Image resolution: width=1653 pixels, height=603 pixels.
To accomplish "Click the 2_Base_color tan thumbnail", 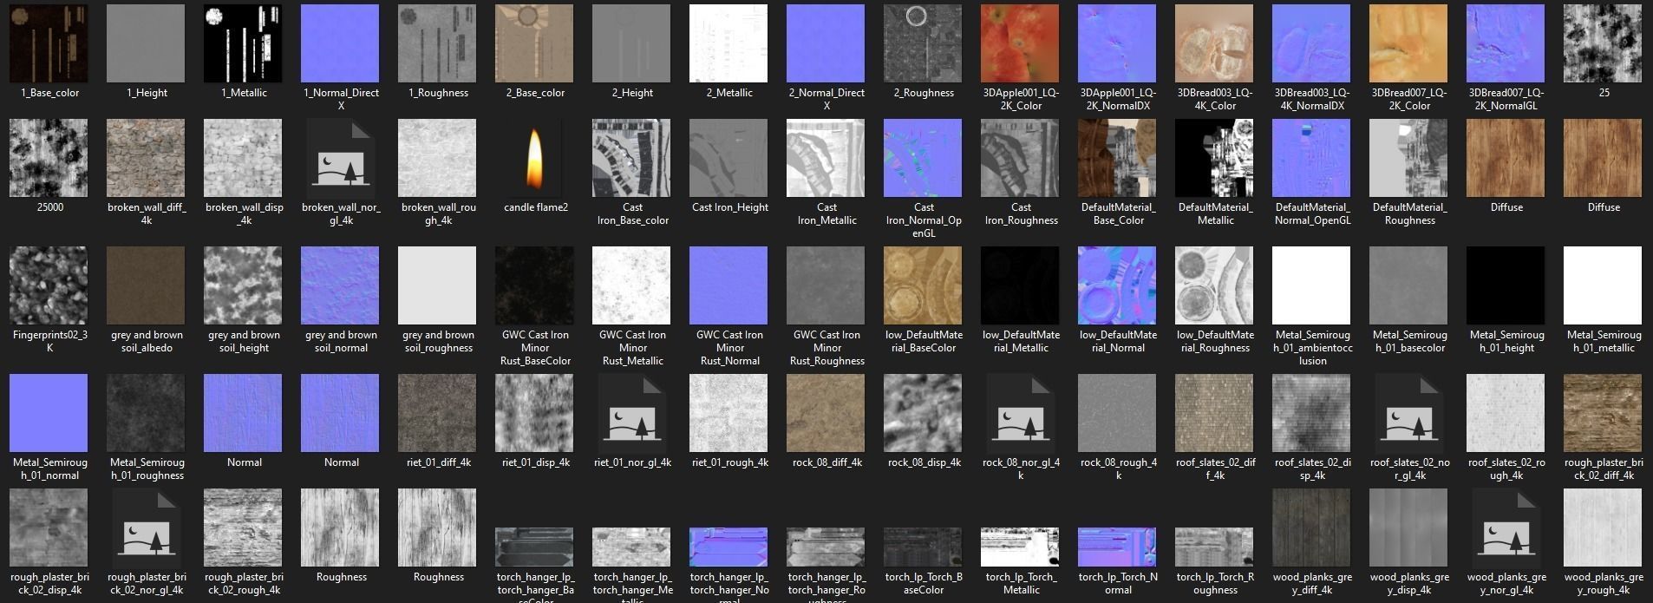I will (x=534, y=43).
